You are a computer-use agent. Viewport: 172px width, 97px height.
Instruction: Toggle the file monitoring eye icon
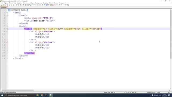coord(57,5)
